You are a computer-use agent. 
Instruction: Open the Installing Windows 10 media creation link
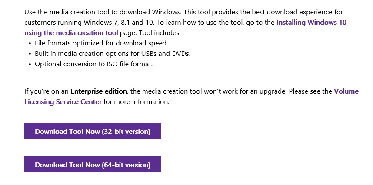point(311,23)
